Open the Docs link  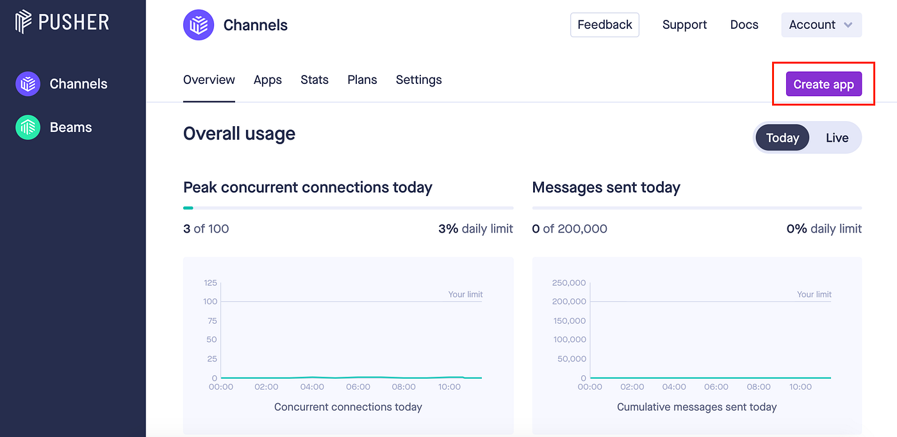pyautogui.click(x=745, y=25)
